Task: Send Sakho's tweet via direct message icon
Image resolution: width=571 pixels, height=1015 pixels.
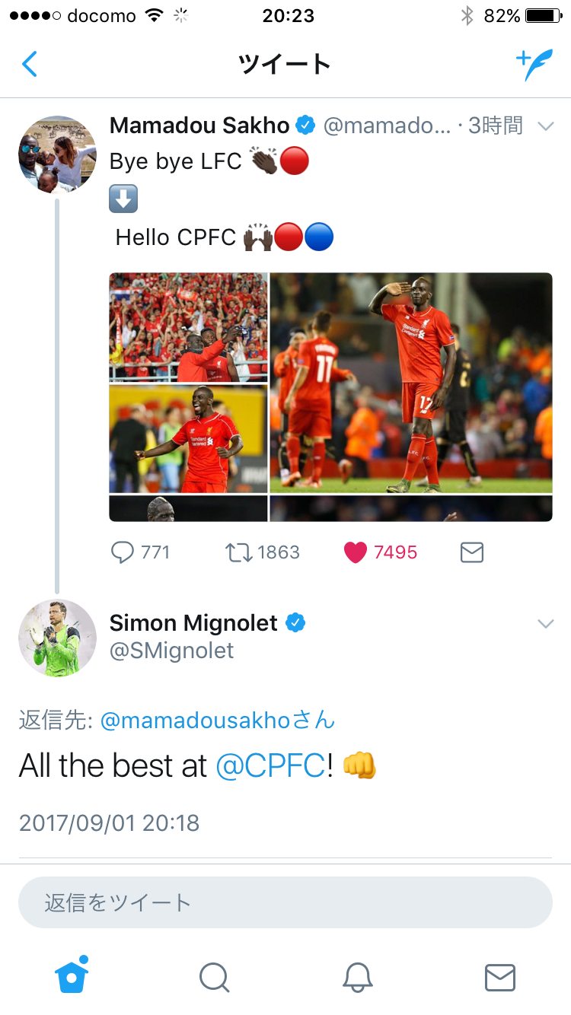Action: (472, 552)
